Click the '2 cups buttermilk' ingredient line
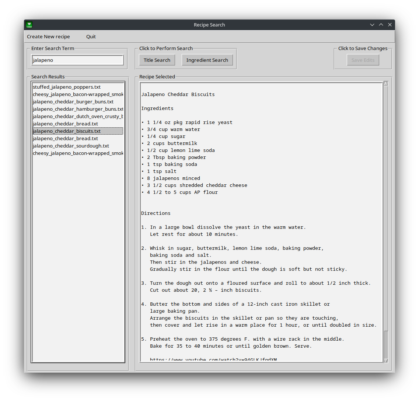The image size is (419, 401). (x=169, y=143)
